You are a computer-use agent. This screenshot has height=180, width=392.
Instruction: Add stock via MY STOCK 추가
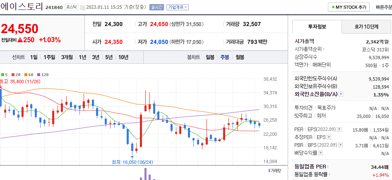[349, 7]
